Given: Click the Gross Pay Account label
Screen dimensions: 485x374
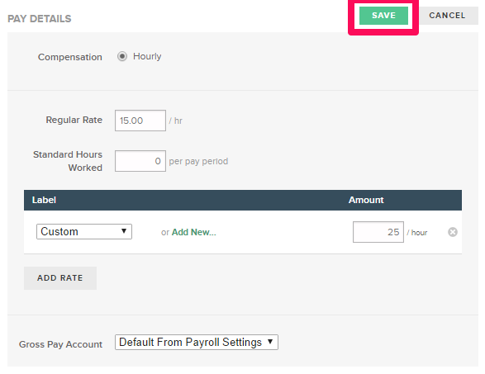Looking at the screenshot, I should [60, 344].
